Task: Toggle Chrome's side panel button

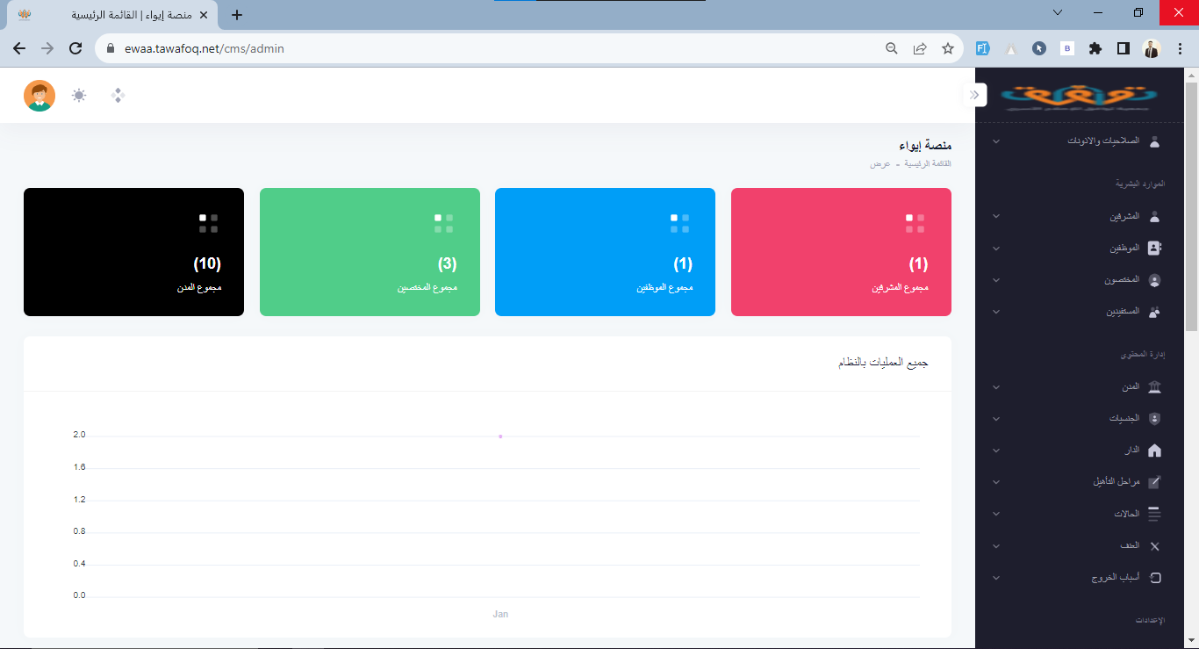Action: click(x=1123, y=49)
